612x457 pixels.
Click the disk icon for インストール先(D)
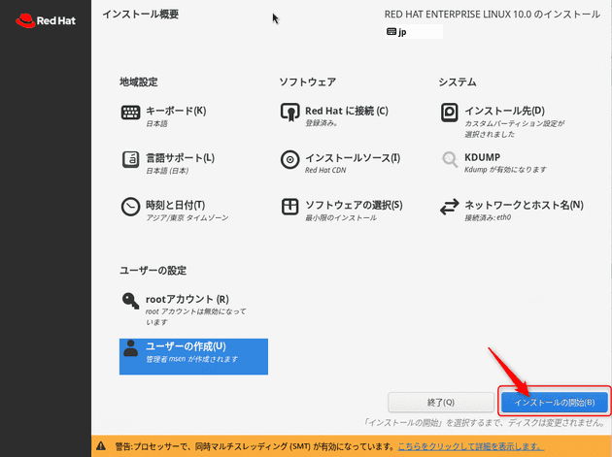(449, 113)
